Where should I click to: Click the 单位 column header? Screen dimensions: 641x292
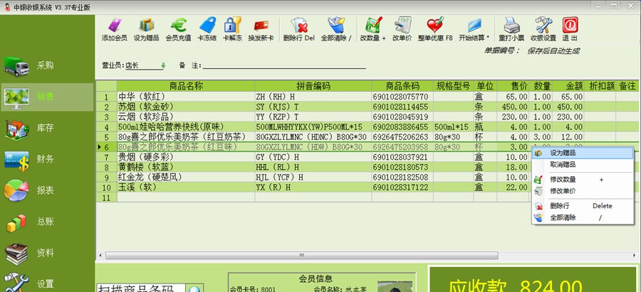point(485,86)
